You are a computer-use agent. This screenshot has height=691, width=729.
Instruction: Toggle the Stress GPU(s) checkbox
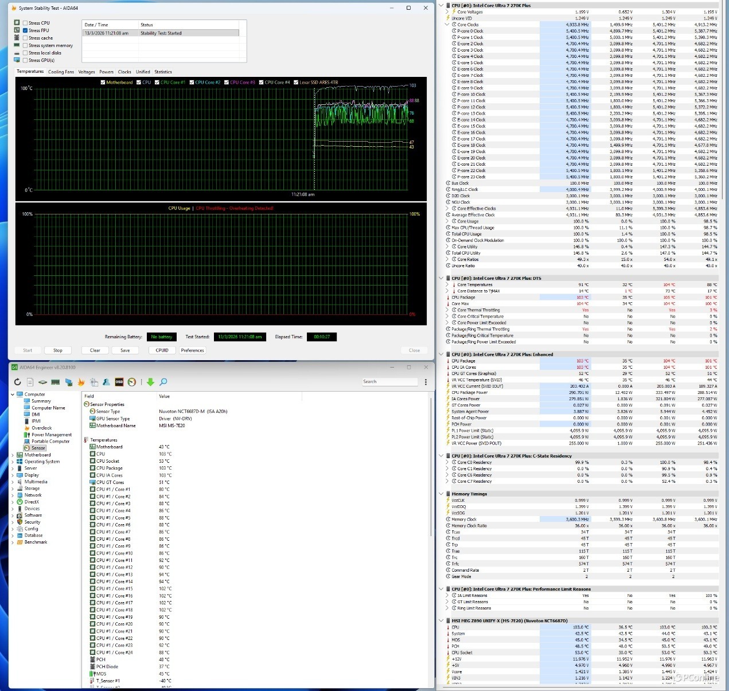click(x=25, y=60)
